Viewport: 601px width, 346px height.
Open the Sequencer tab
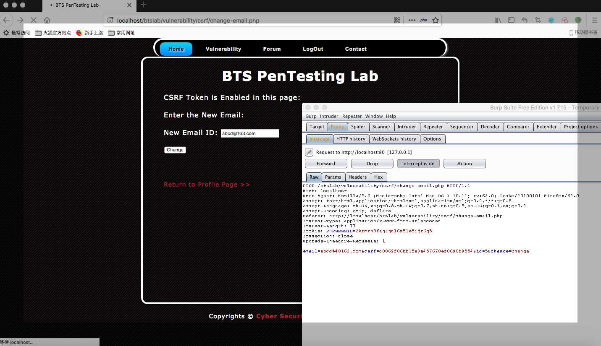[x=462, y=127]
